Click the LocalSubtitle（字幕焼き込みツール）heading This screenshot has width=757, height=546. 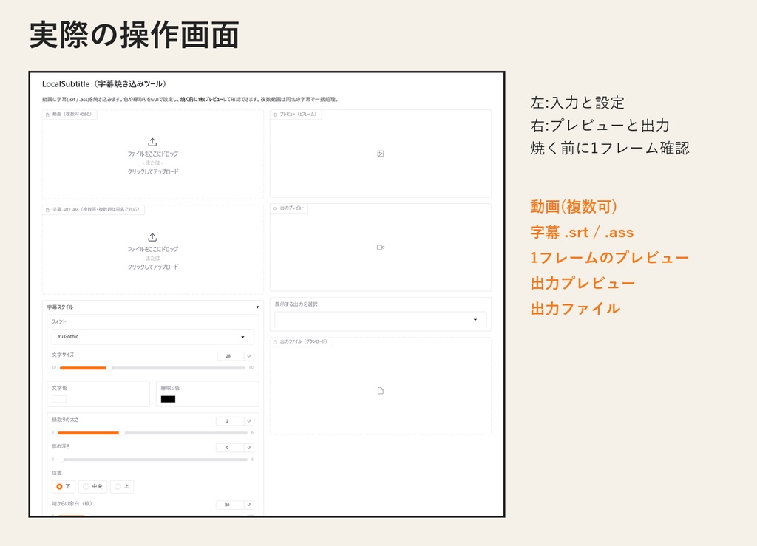tap(104, 84)
